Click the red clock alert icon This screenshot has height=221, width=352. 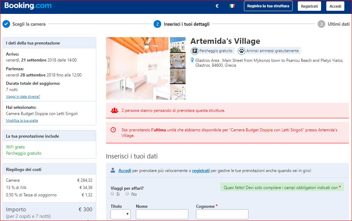coord(113,130)
